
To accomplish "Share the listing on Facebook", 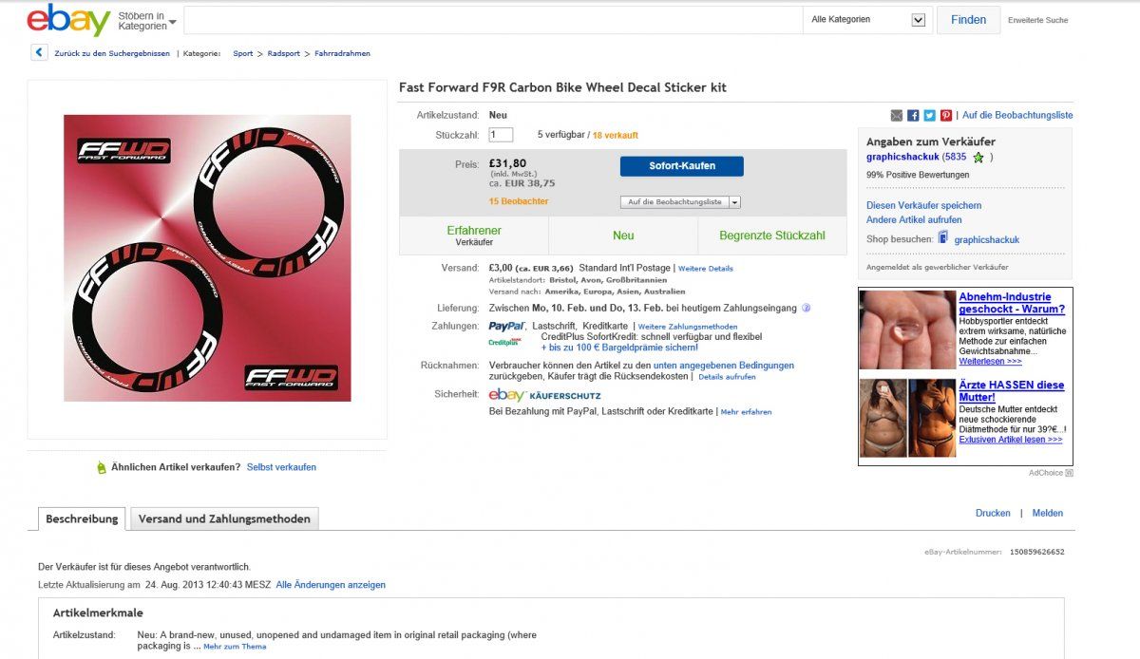I will [913, 116].
